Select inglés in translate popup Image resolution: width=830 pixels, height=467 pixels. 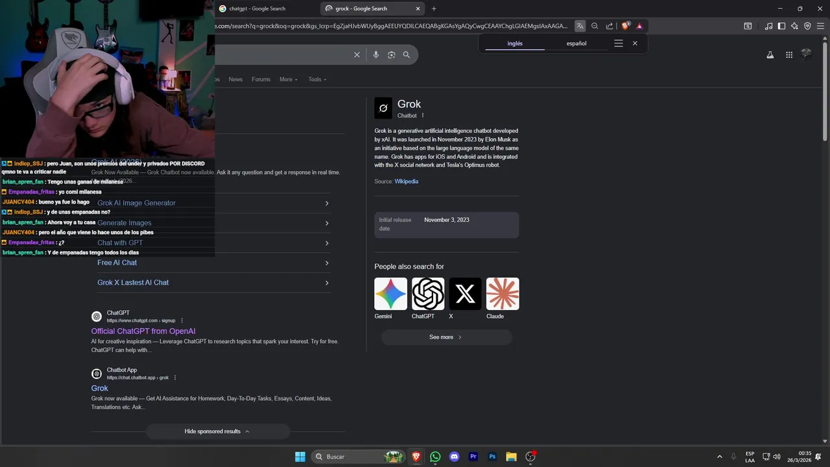(x=515, y=43)
